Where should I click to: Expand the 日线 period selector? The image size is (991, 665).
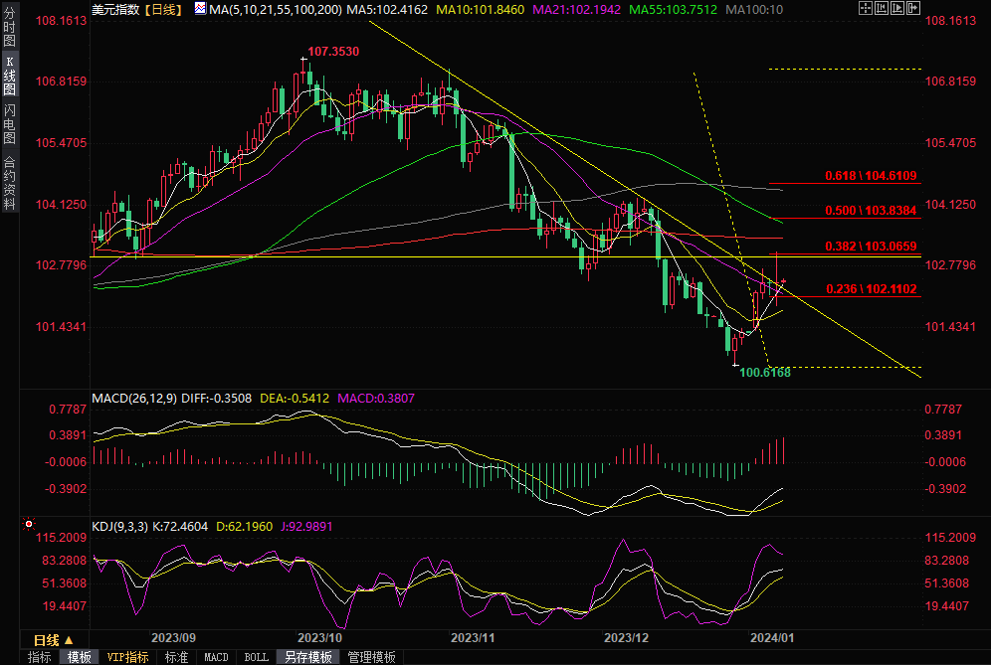pyautogui.click(x=47, y=639)
